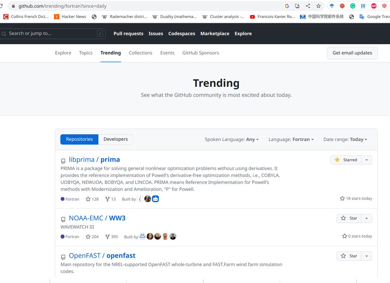Open Codespaces in header
This screenshot has height=283, width=390.
click(182, 33)
